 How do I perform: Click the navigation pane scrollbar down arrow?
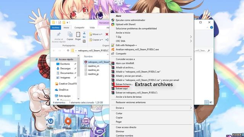pyautogui.click(x=79, y=99)
